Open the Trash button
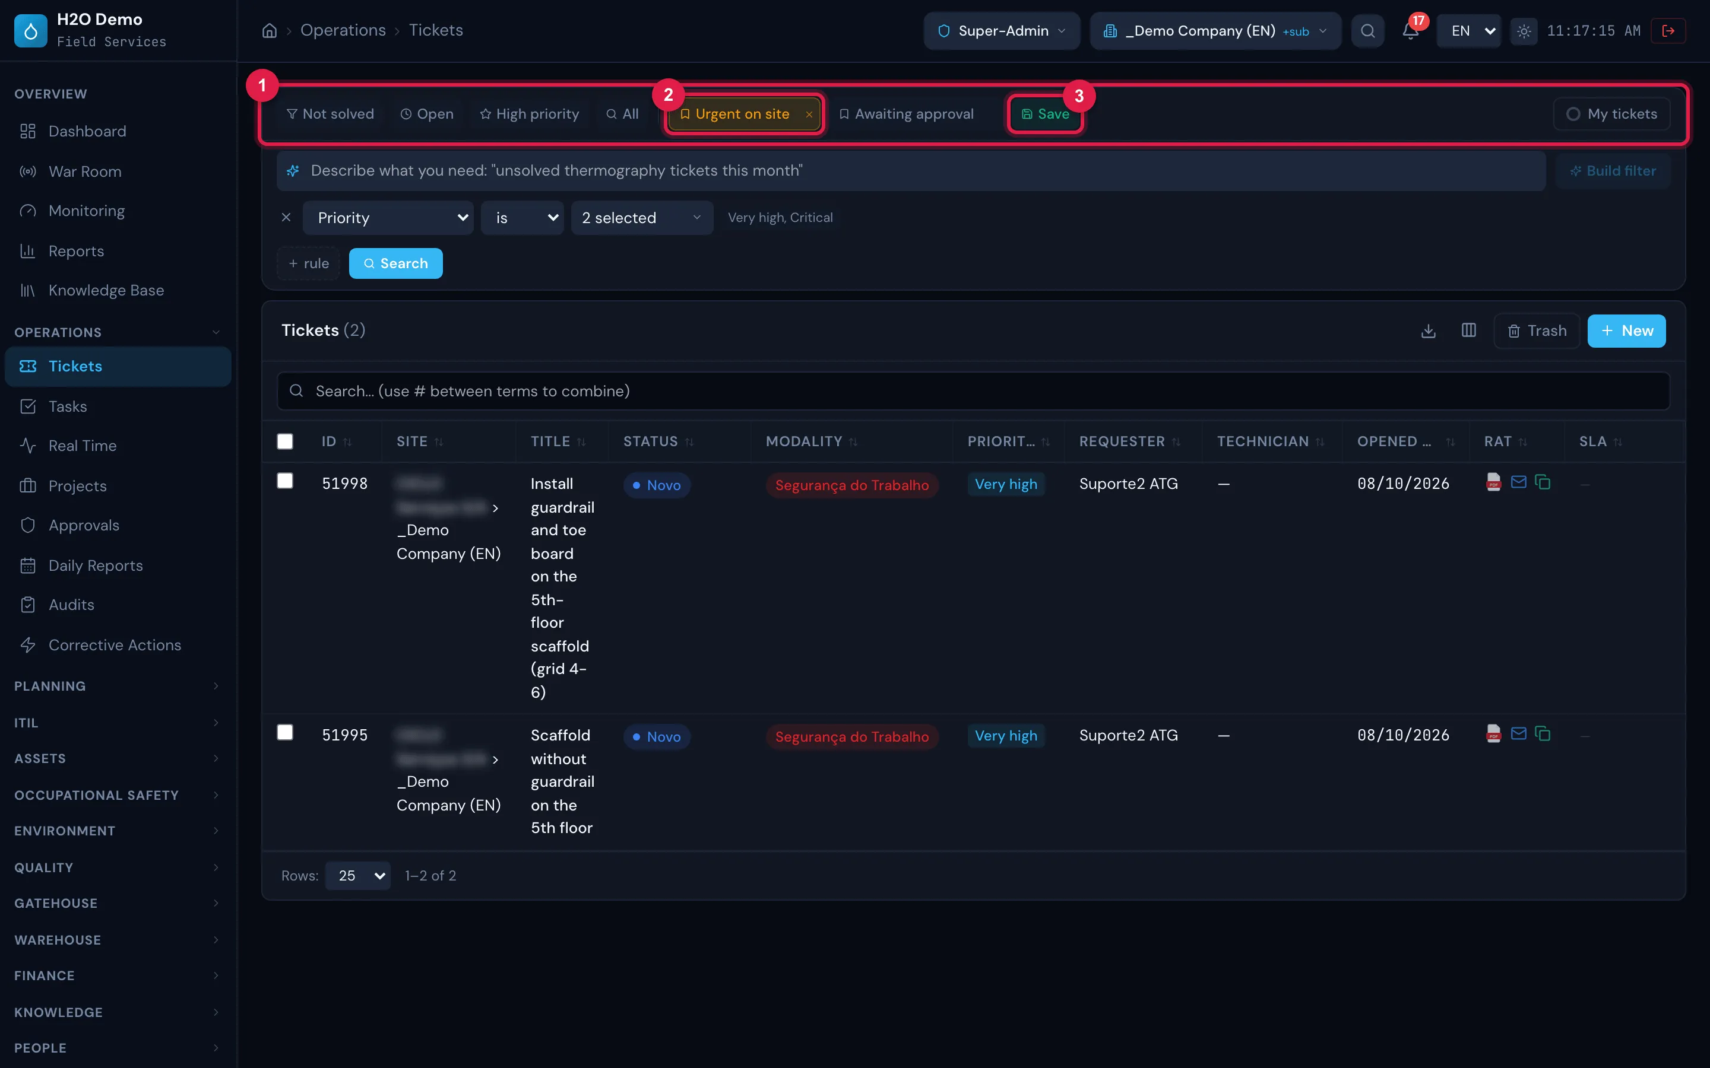 (x=1537, y=330)
